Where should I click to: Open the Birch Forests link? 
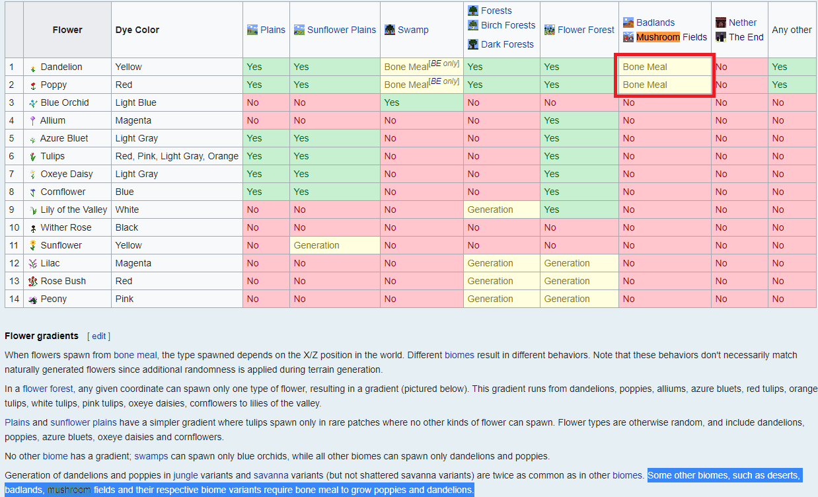[508, 25]
